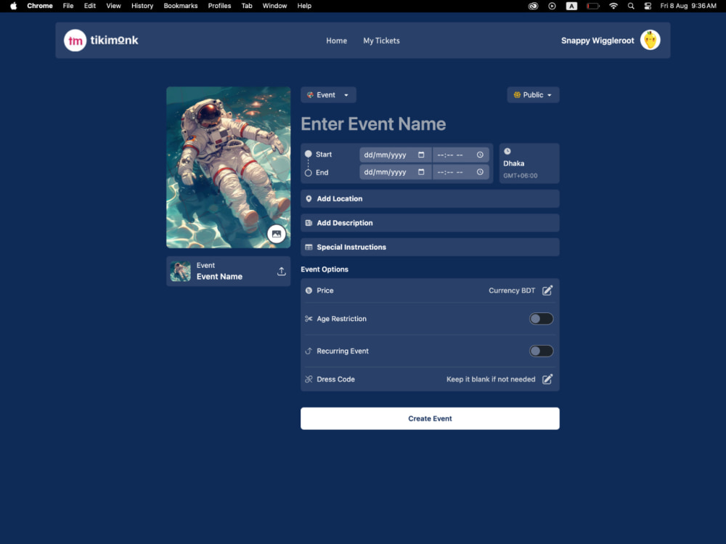This screenshot has width=726, height=544.
Task: Open calendar picker for End date
Action: [x=421, y=172]
